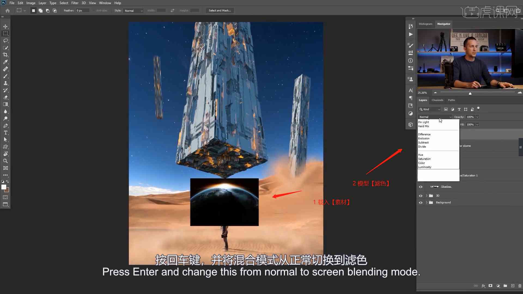
Task: Open the Home screen icon
Action: 8,11
